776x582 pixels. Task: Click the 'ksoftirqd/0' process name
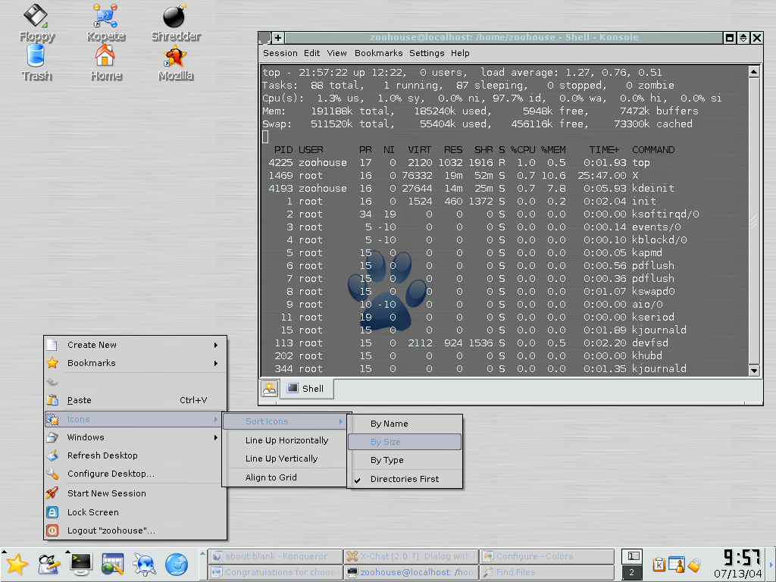[665, 214]
